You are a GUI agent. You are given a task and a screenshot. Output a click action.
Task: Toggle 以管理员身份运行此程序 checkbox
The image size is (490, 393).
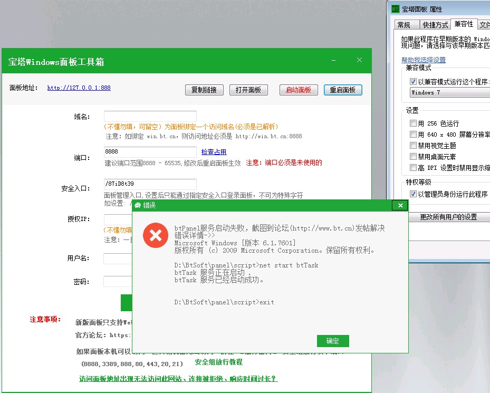coord(413,194)
